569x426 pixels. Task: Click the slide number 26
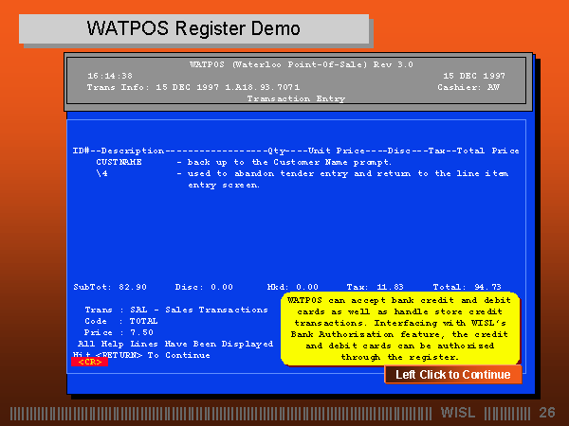(546, 413)
